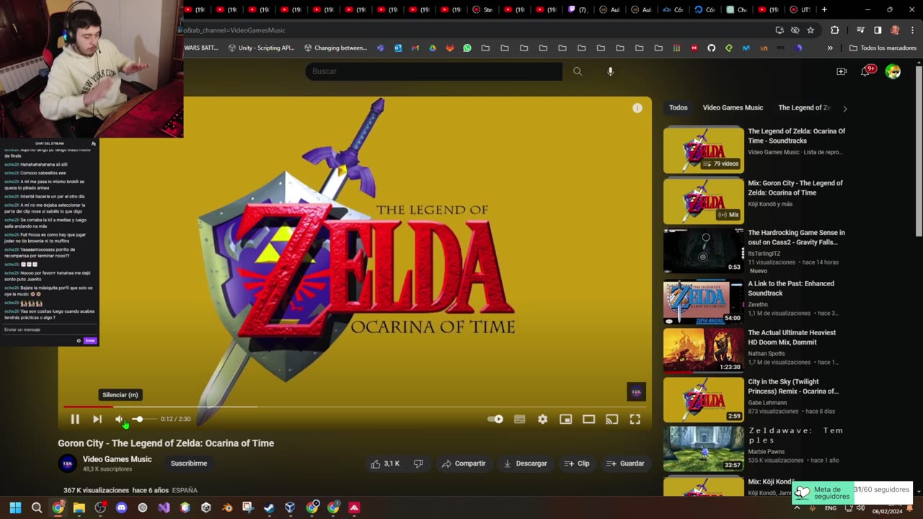Open the WhatsApp bookmark icon

point(467,48)
